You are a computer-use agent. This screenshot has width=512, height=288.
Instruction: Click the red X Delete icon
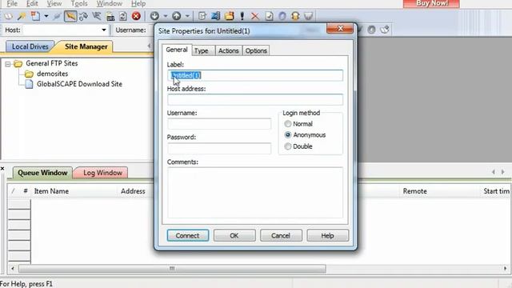255,16
